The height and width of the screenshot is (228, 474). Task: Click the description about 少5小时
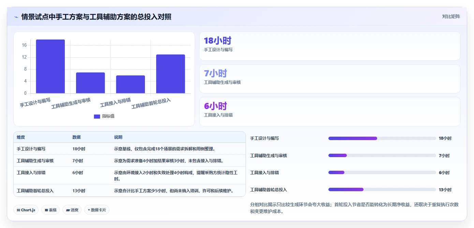point(175,191)
